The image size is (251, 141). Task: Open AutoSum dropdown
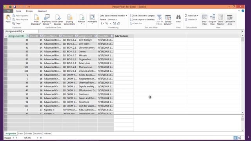tap(192, 16)
